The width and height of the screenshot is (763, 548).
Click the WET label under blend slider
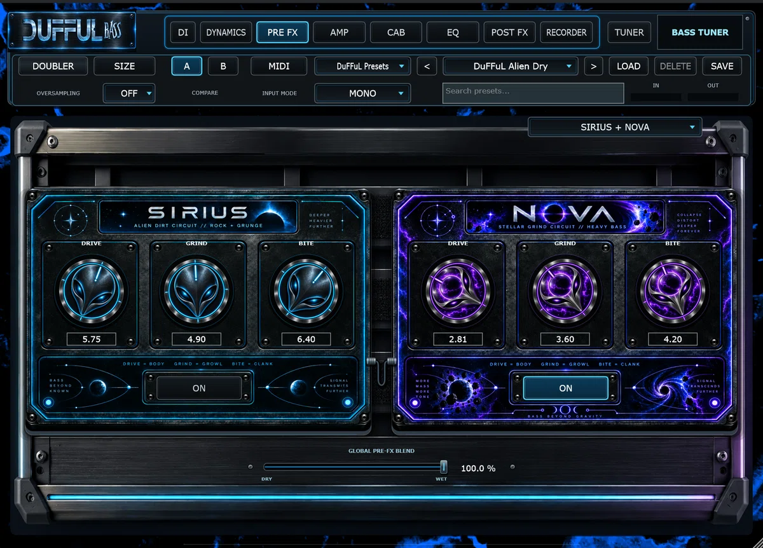point(441,479)
